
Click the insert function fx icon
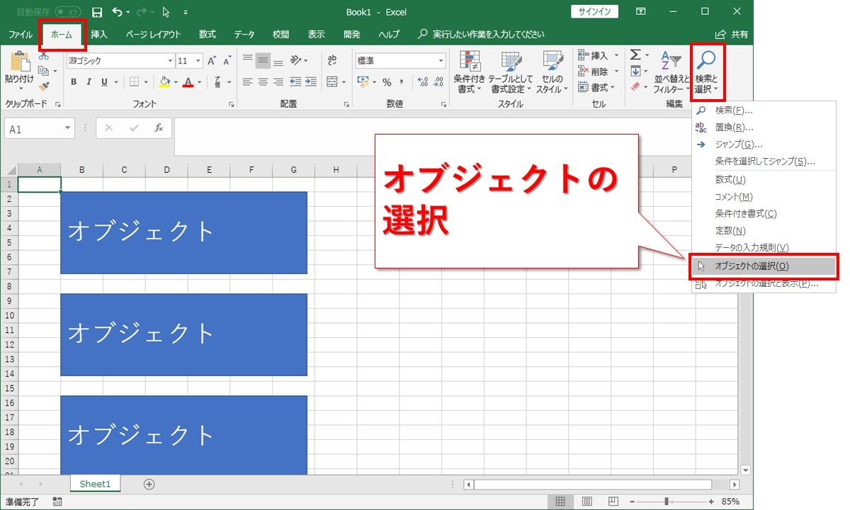[159, 129]
